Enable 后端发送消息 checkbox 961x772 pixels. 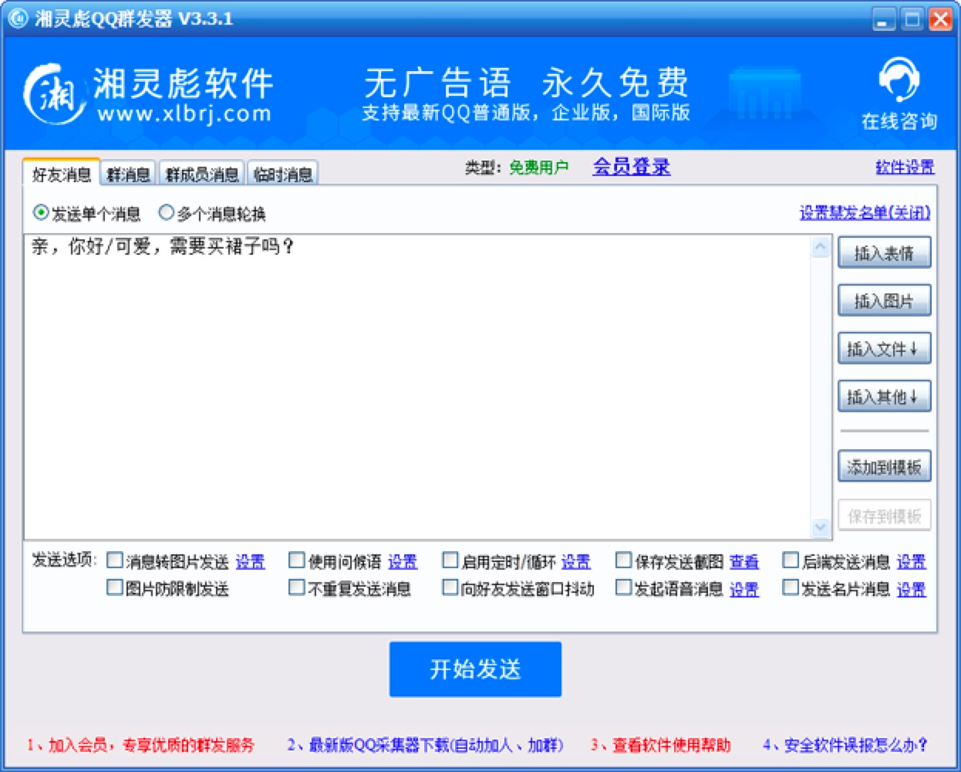pos(791,560)
